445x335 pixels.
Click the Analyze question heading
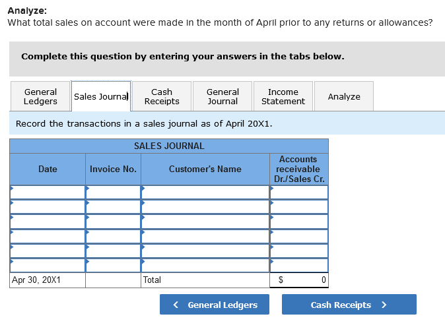coord(27,11)
